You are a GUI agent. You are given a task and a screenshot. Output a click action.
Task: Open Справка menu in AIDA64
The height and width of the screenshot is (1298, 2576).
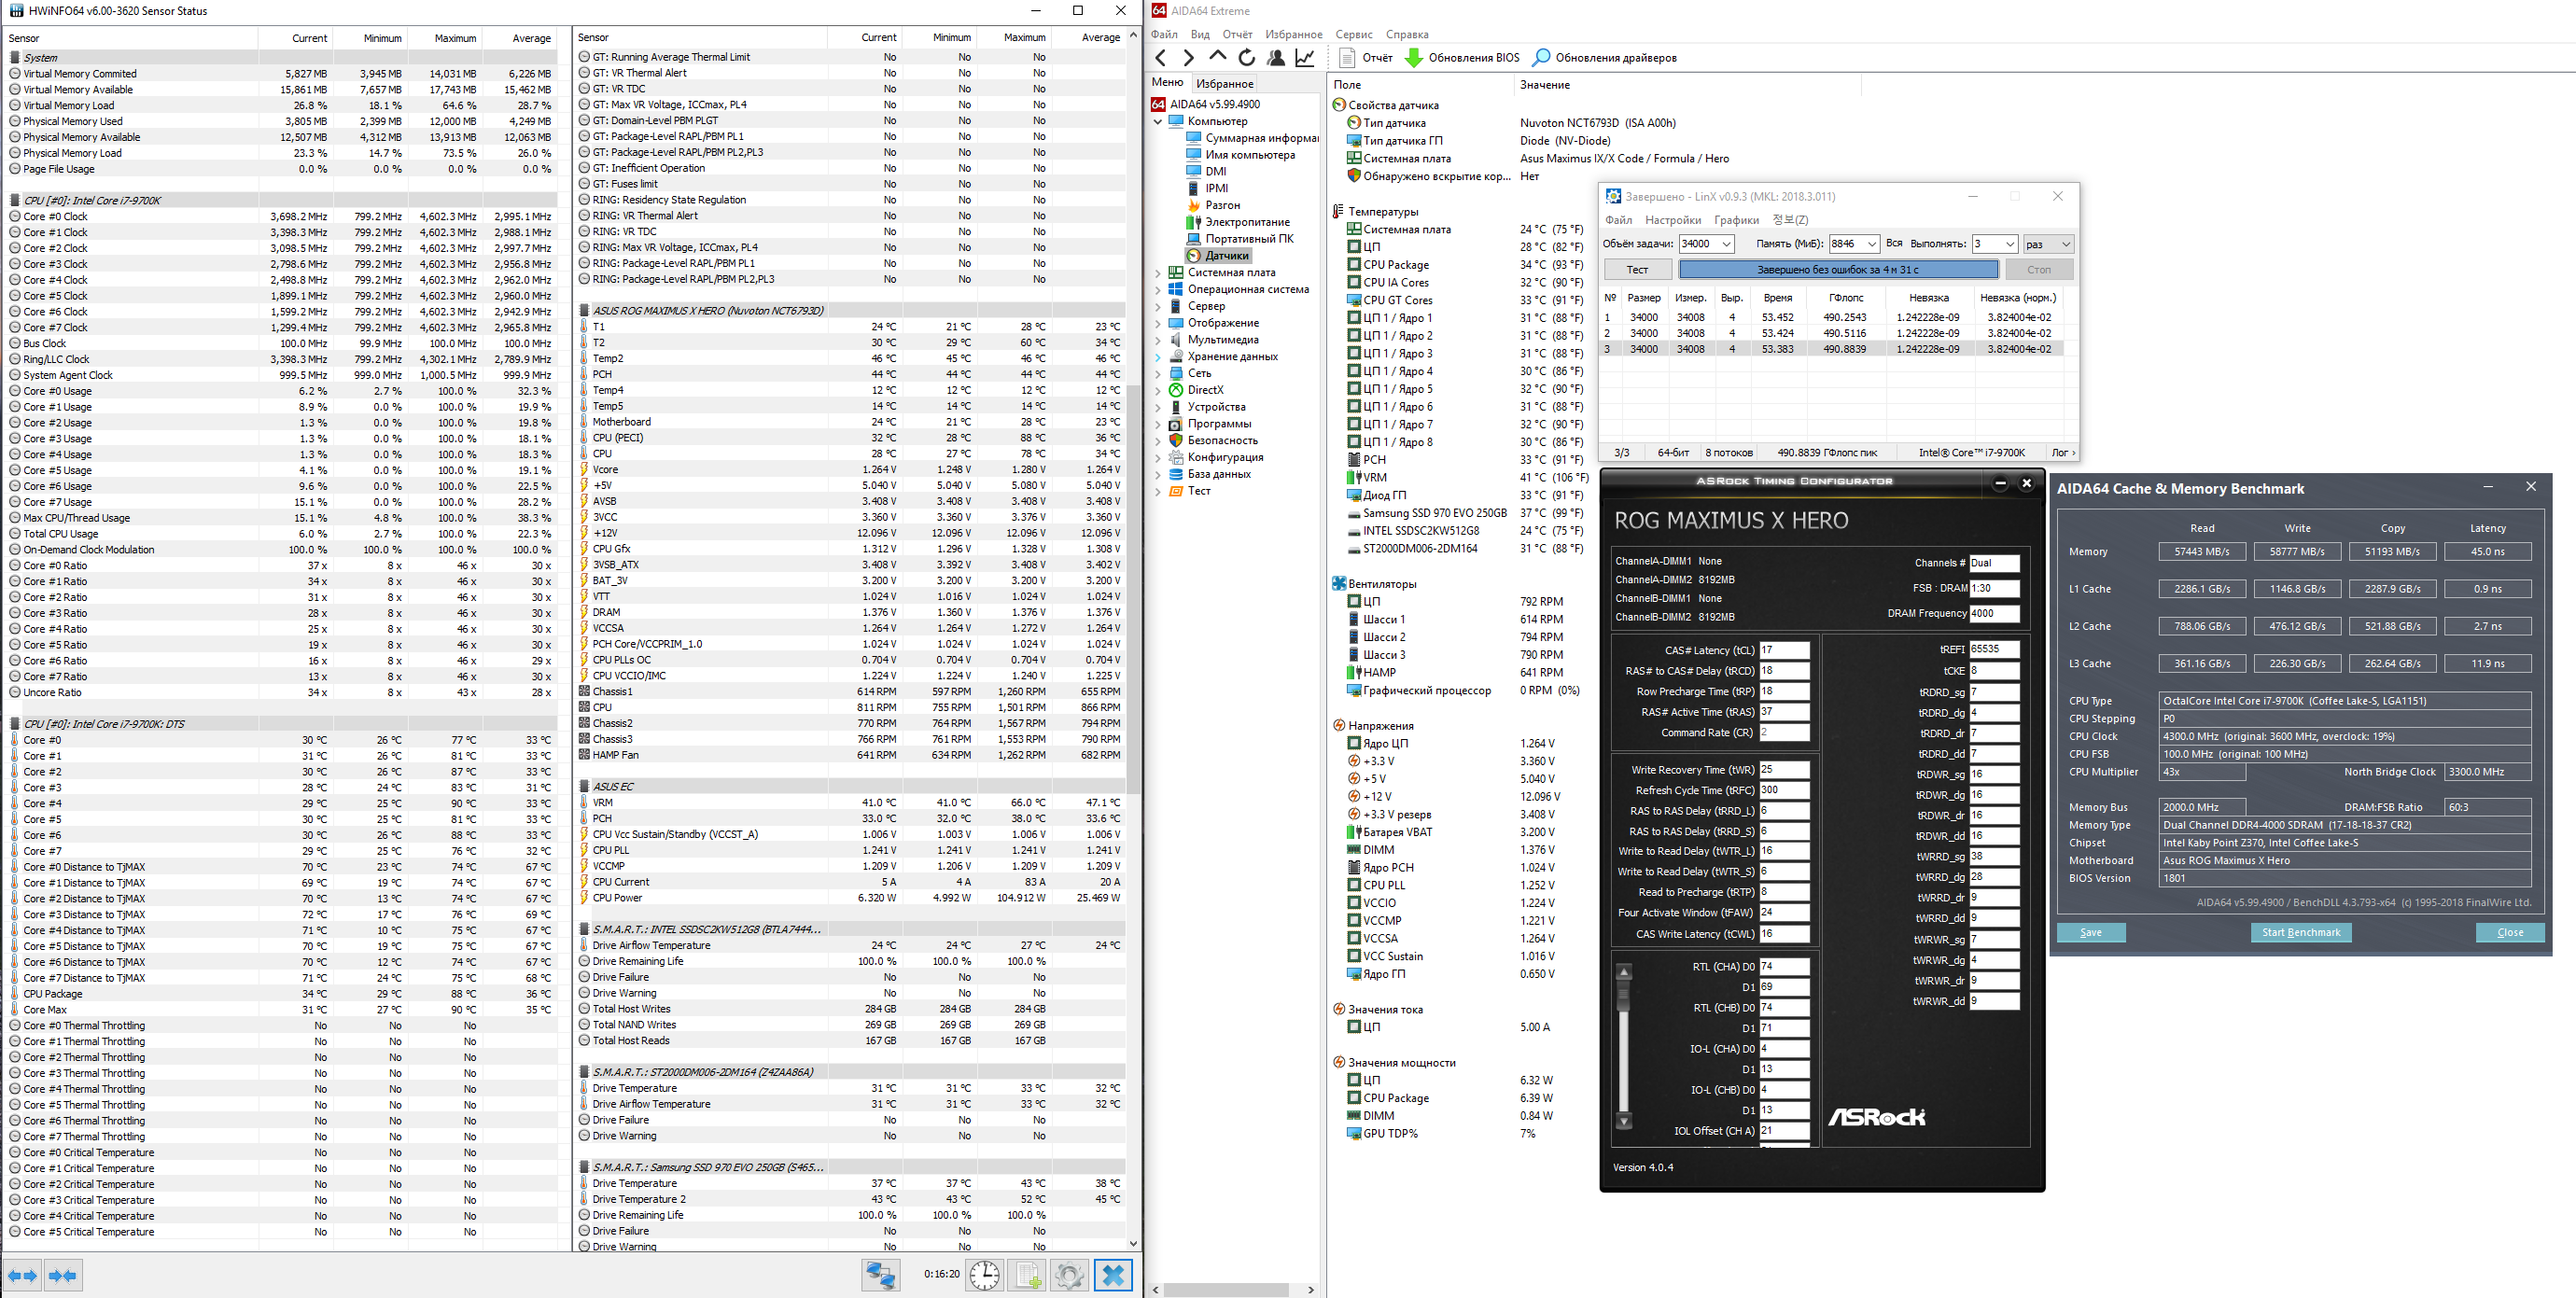click(1407, 34)
